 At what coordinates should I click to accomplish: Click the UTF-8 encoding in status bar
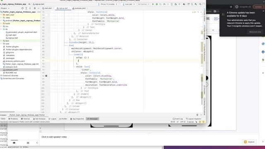[183, 122]
